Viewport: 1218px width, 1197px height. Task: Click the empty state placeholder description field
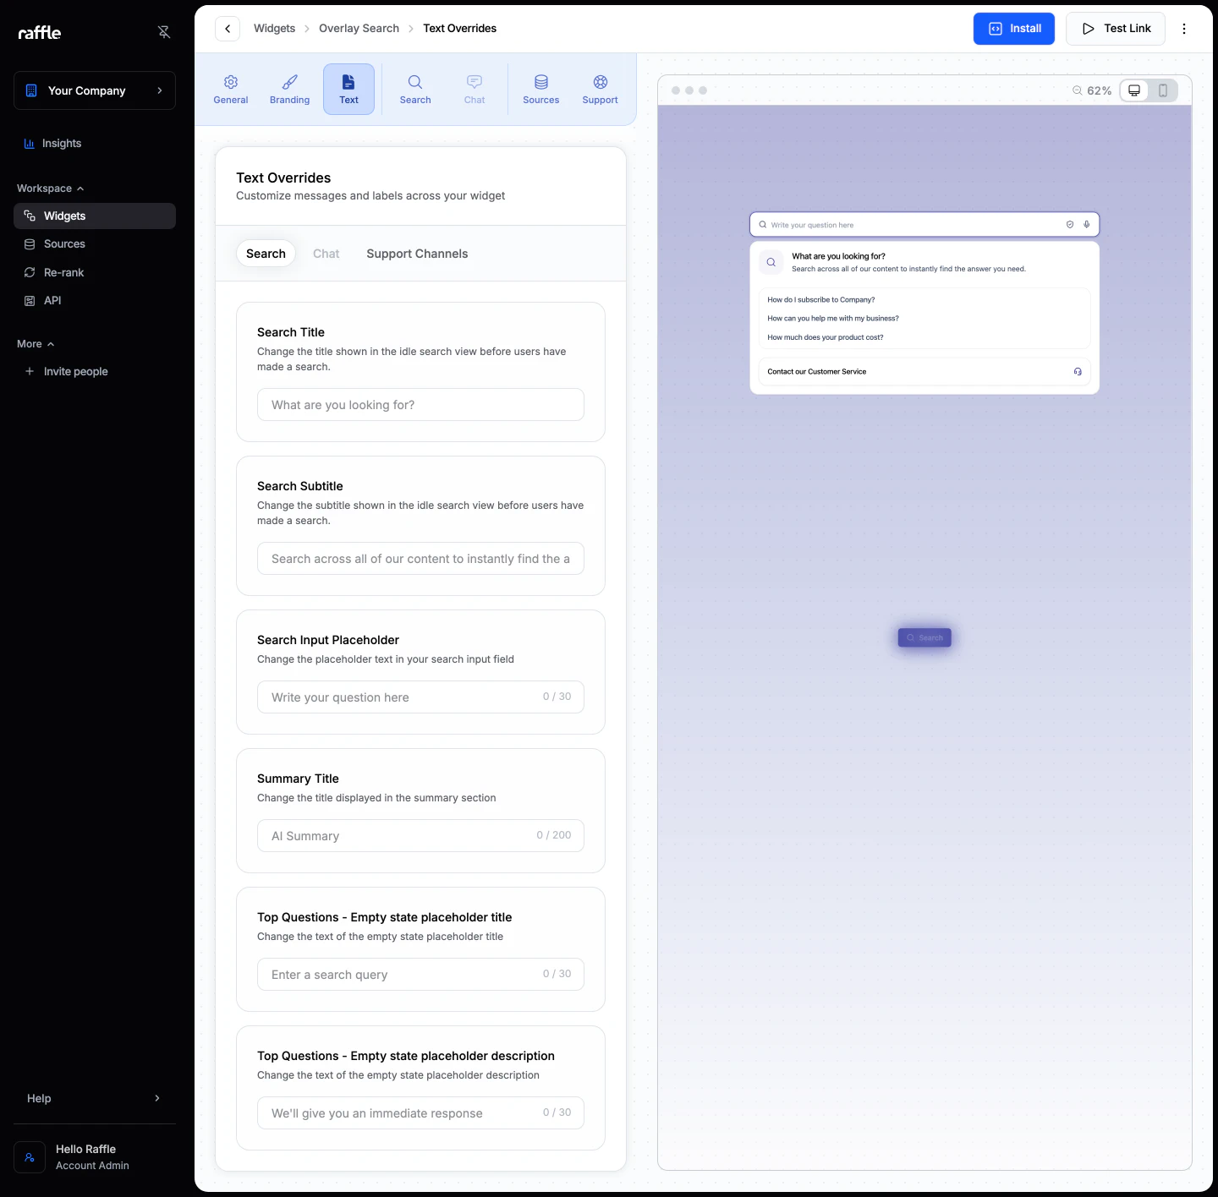click(420, 1113)
